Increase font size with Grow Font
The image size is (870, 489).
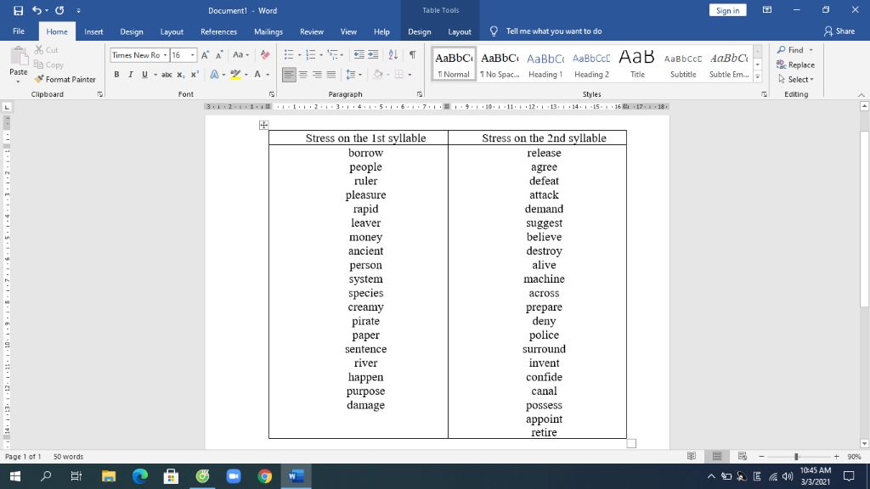pyautogui.click(x=206, y=55)
